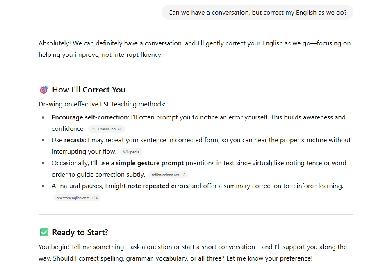Select the user's message bubble about correcting English

coord(257,13)
